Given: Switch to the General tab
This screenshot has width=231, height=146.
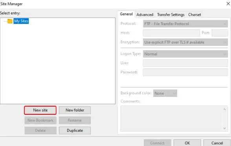Looking at the screenshot, I should [126, 14].
